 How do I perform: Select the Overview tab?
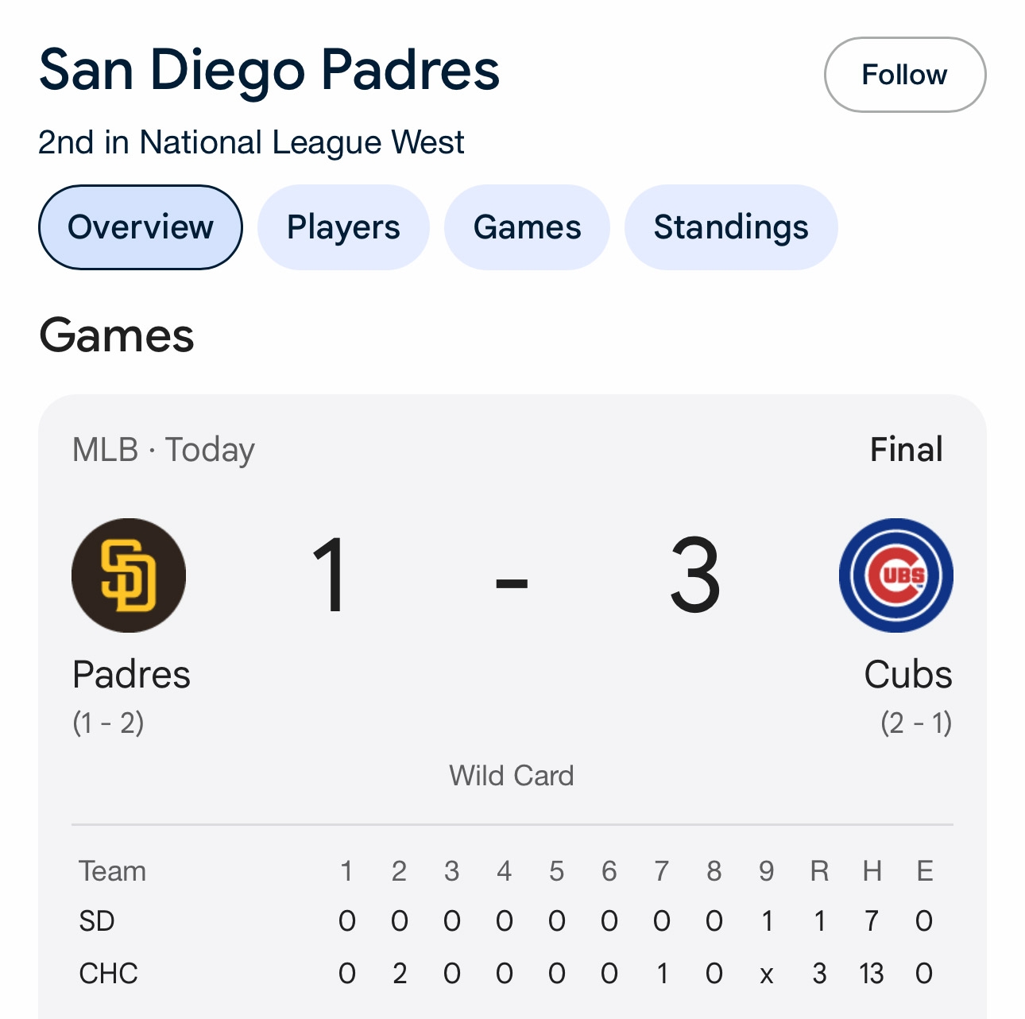tap(141, 227)
